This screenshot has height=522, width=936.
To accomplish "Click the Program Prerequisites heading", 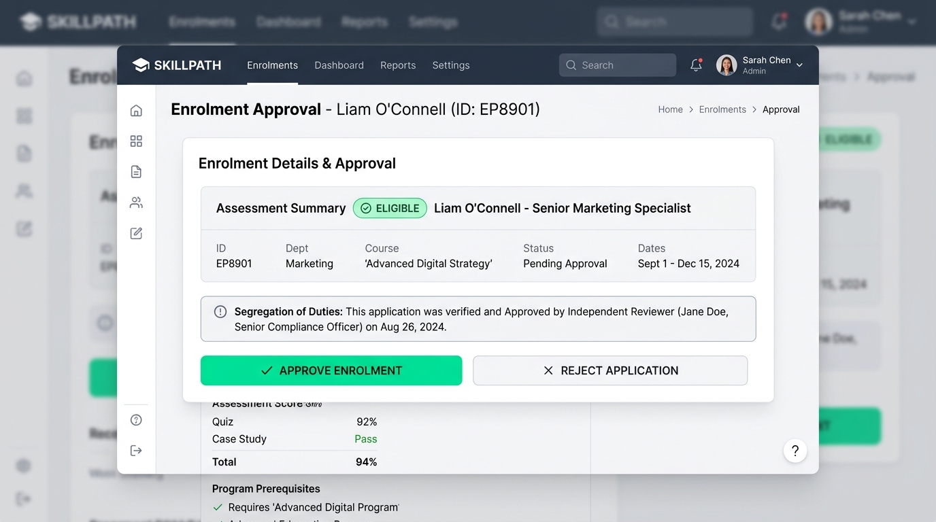I will click(266, 489).
